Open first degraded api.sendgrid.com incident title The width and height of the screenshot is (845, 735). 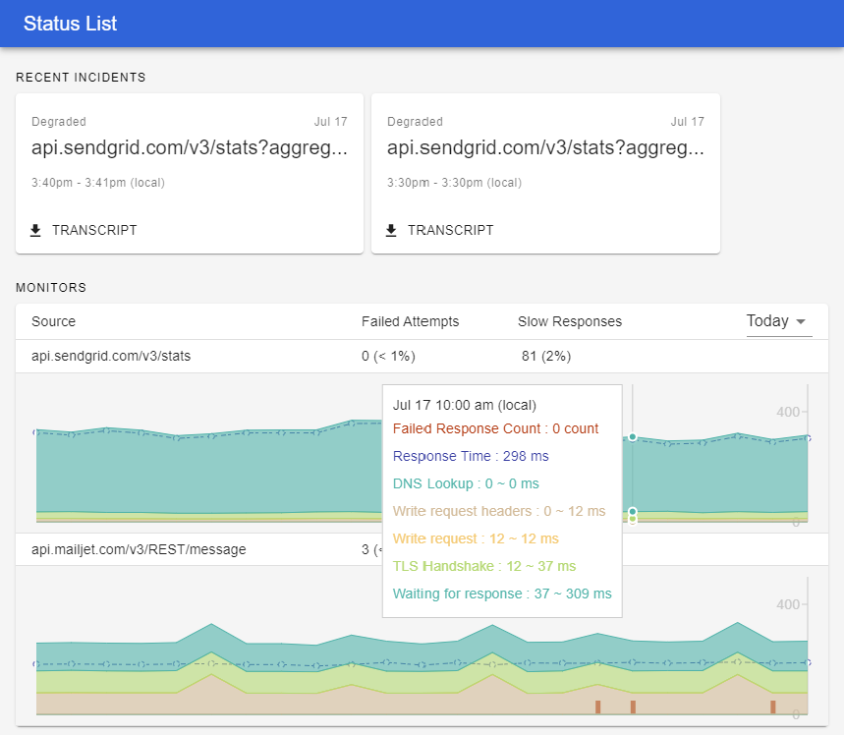[190, 147]
